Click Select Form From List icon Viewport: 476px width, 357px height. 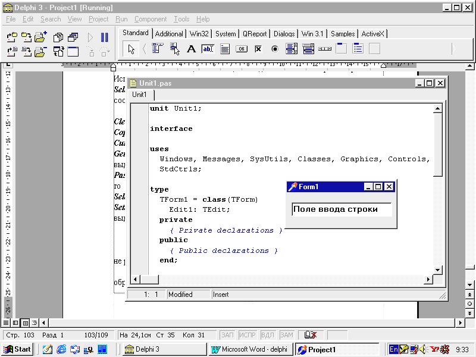(x=73, y=37)
